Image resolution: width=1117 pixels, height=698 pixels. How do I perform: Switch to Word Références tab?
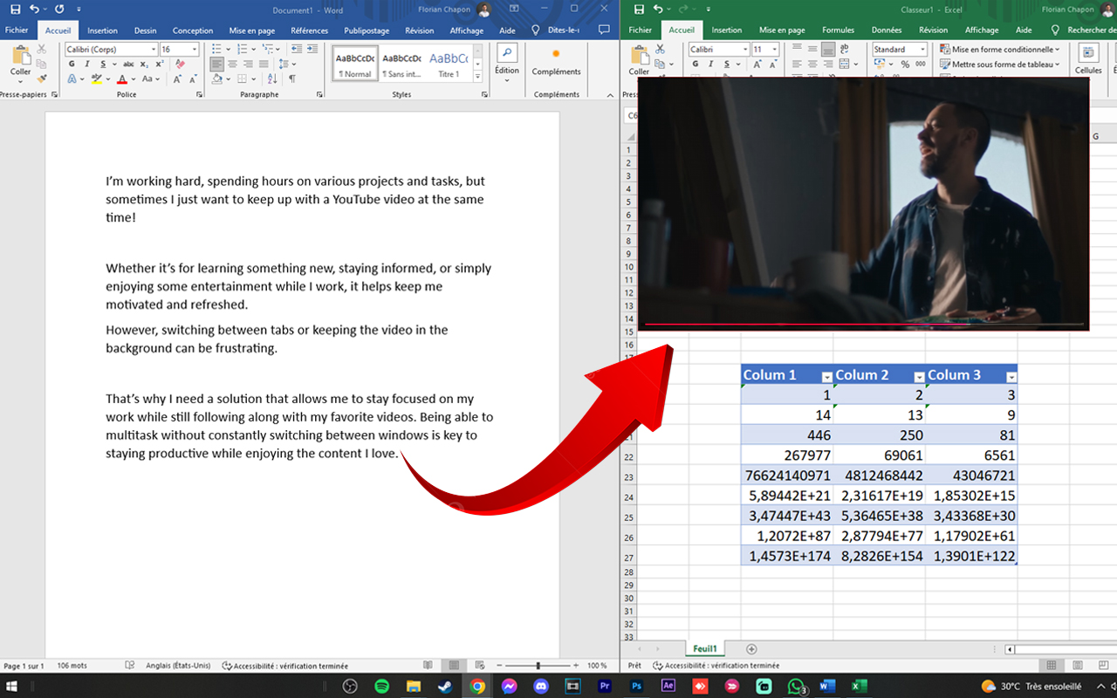click(309, 31)
